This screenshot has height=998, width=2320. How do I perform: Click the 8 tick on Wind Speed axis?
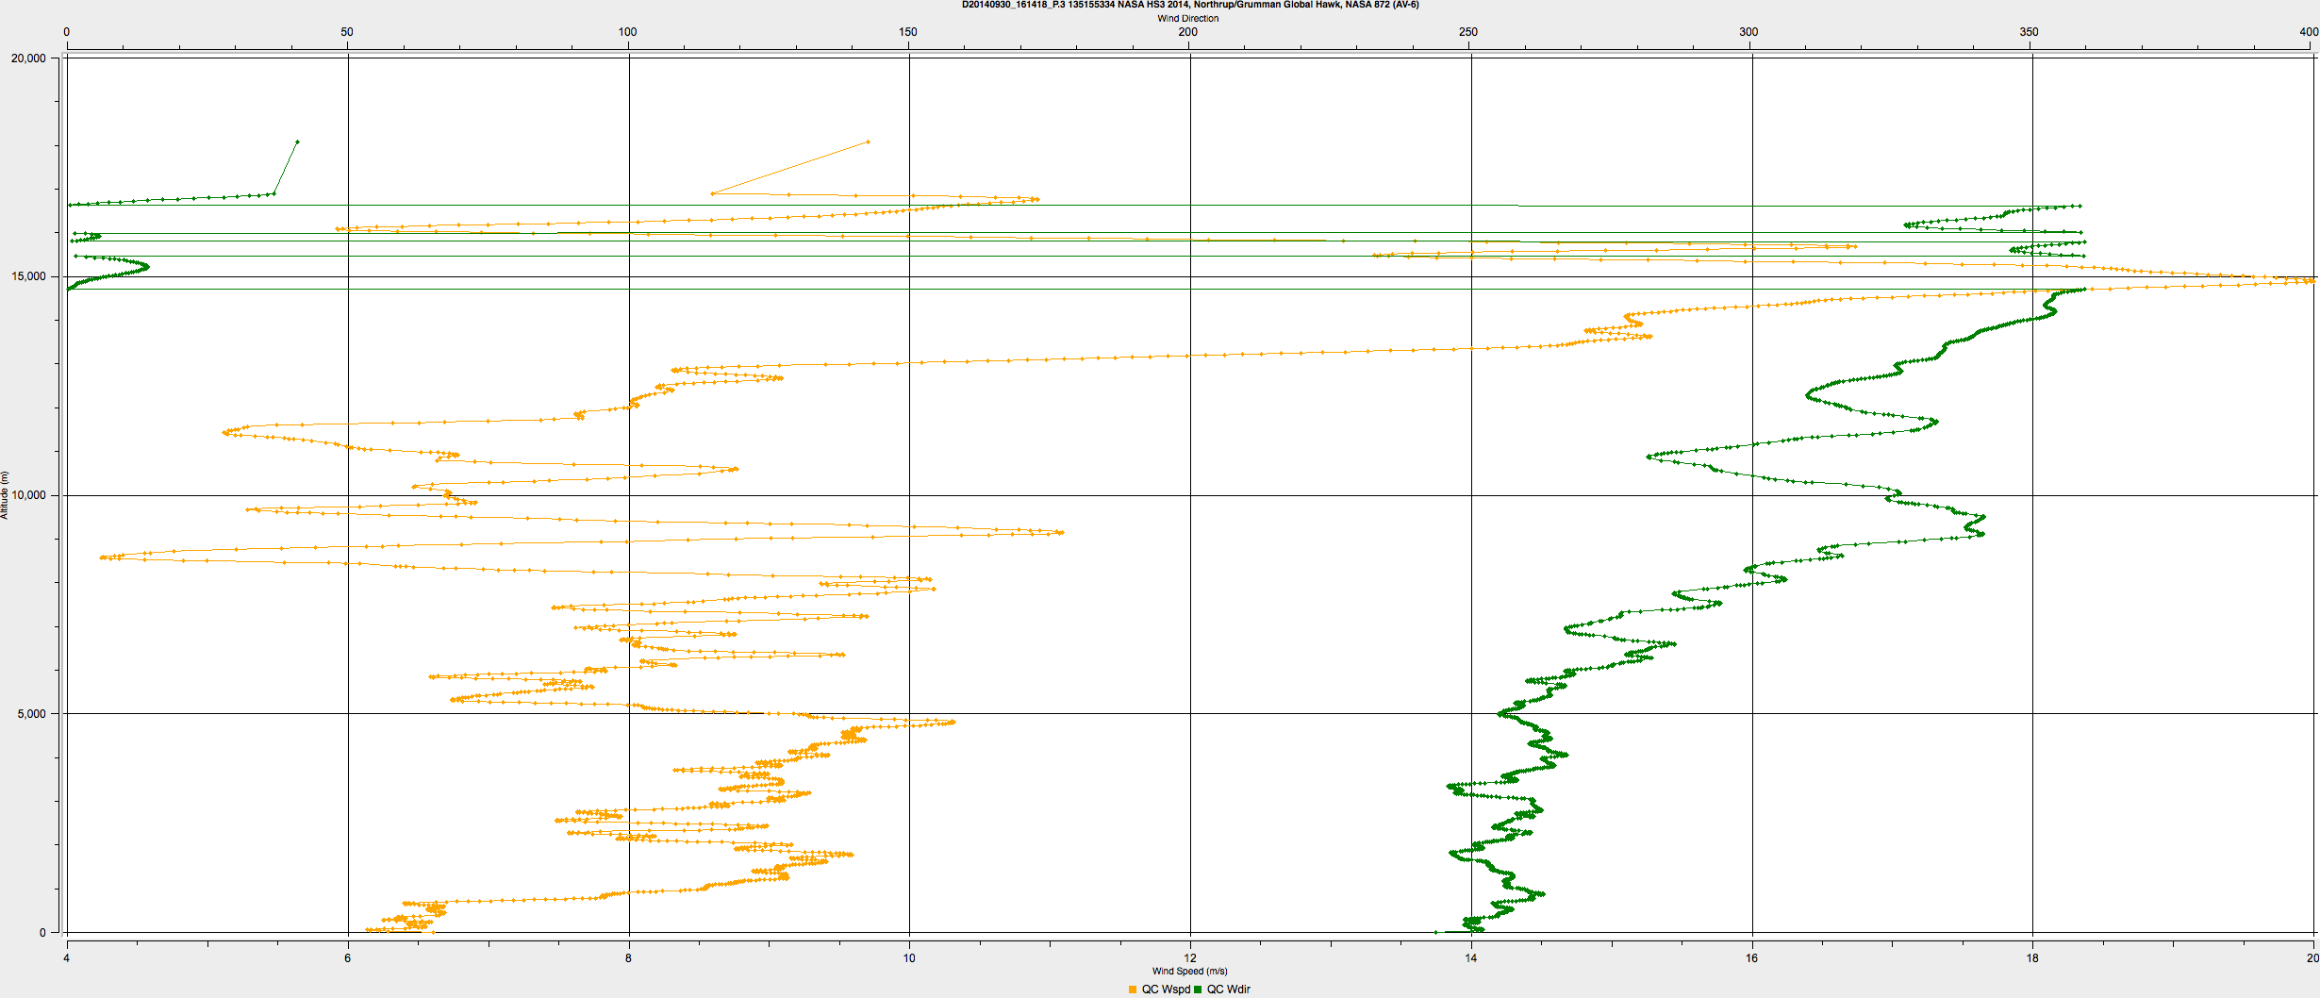pos(628,958)
